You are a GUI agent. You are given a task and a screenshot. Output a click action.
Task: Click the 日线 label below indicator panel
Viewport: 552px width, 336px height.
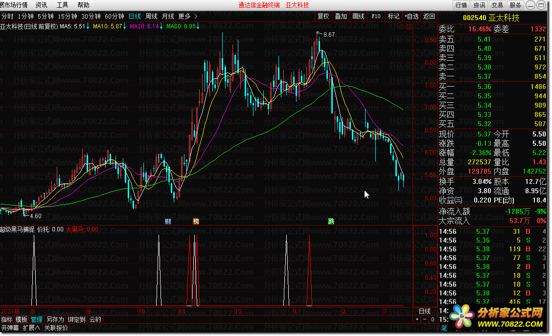(425, 311)
